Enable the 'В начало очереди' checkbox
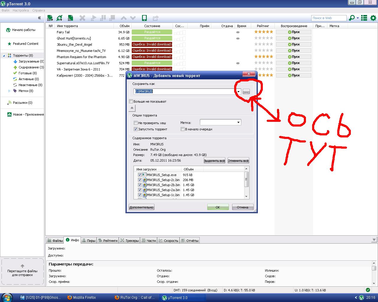 coord(183,129)
